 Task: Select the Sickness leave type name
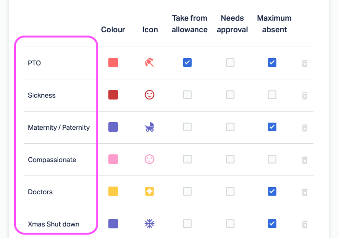point(42,95)
